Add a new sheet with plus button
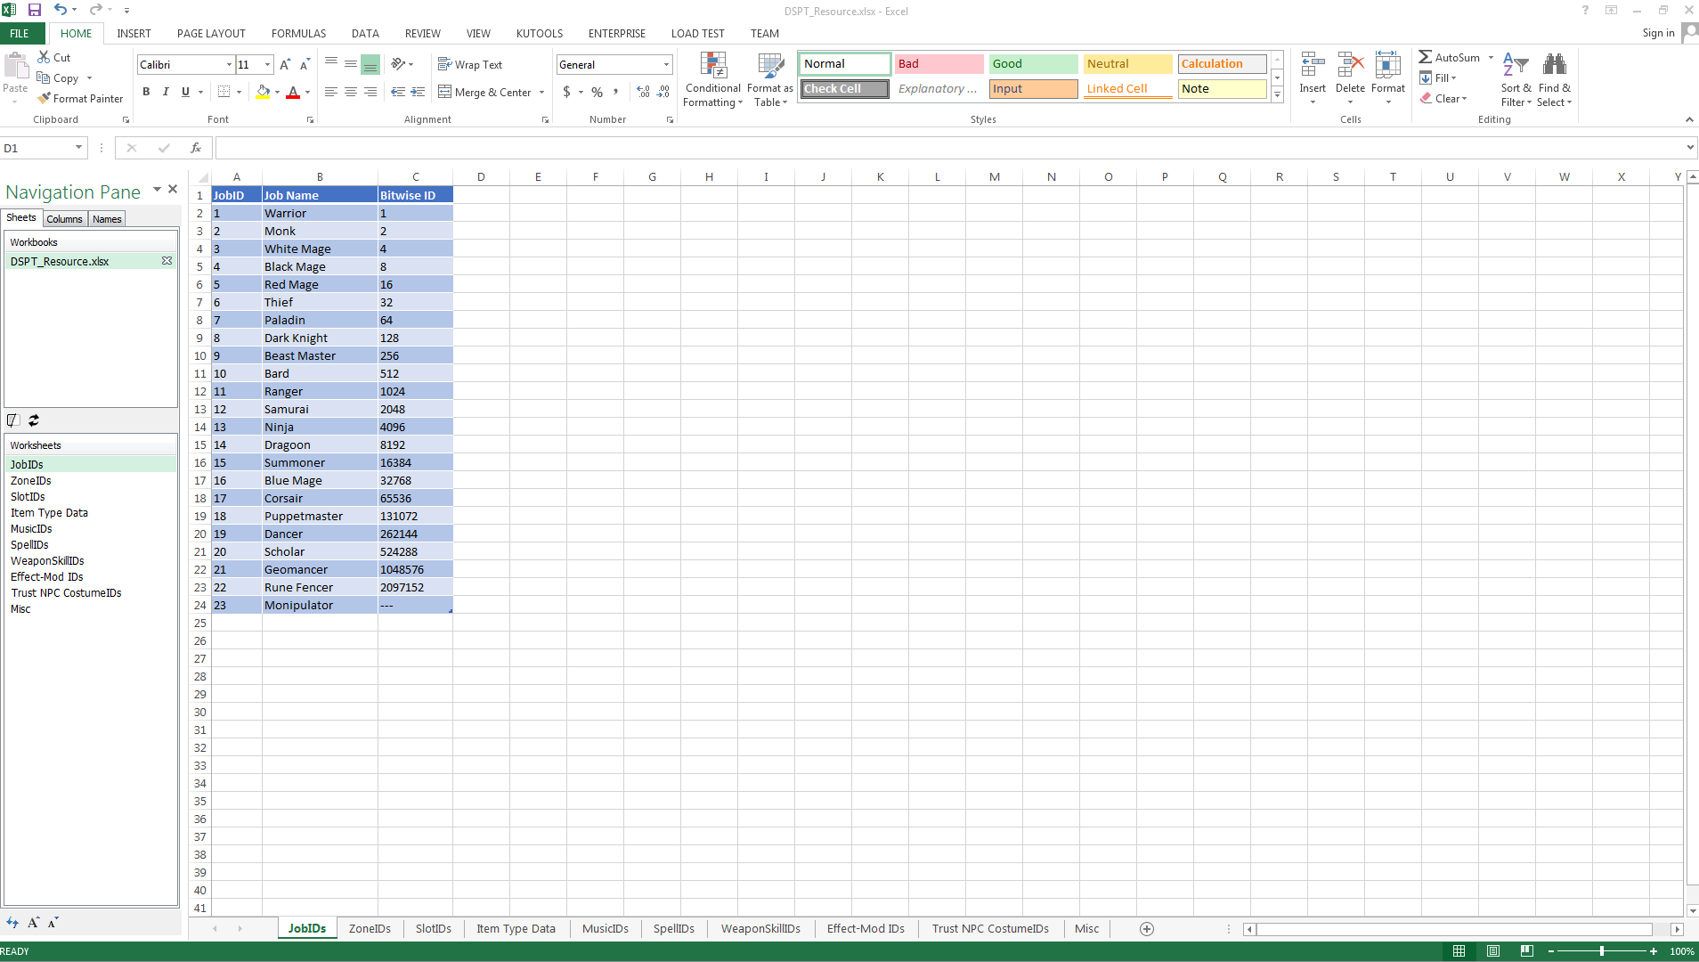The image size is (1699, 962). point(1147,929)
